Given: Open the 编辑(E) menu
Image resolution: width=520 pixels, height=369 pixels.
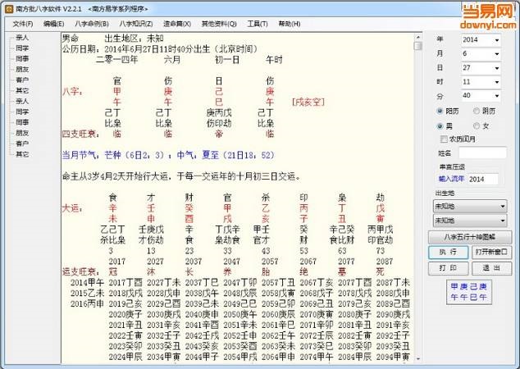Looking at the screenshot, I should pos(54,24).
